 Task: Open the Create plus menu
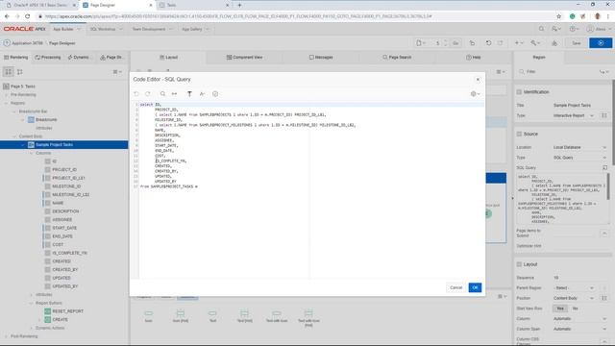pyautogui.click(x=519, y=43)
